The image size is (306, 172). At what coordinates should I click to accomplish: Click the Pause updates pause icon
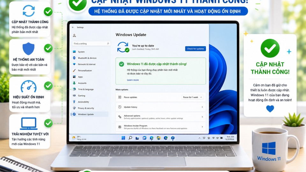[x=120, y=97]
